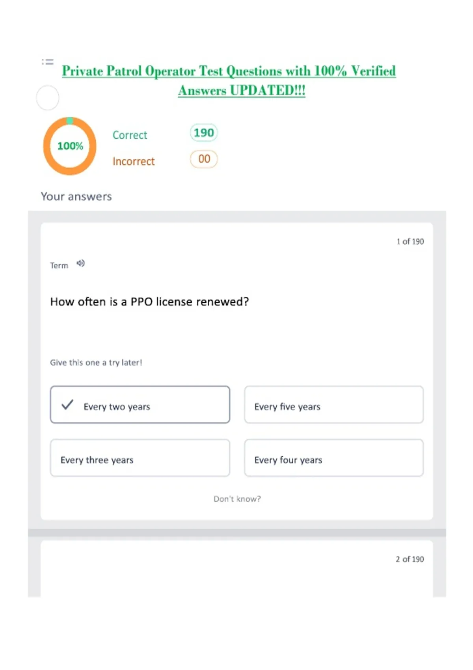The image size is (473, 670).
Task: Click the list menu icon beside title
Action: click(48, 61)
